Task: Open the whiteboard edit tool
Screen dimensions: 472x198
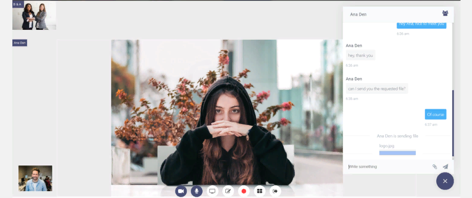Action: point(228,191)
